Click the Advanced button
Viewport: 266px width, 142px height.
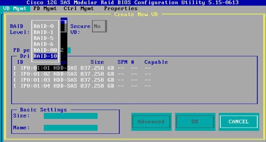tap(151, 122)
